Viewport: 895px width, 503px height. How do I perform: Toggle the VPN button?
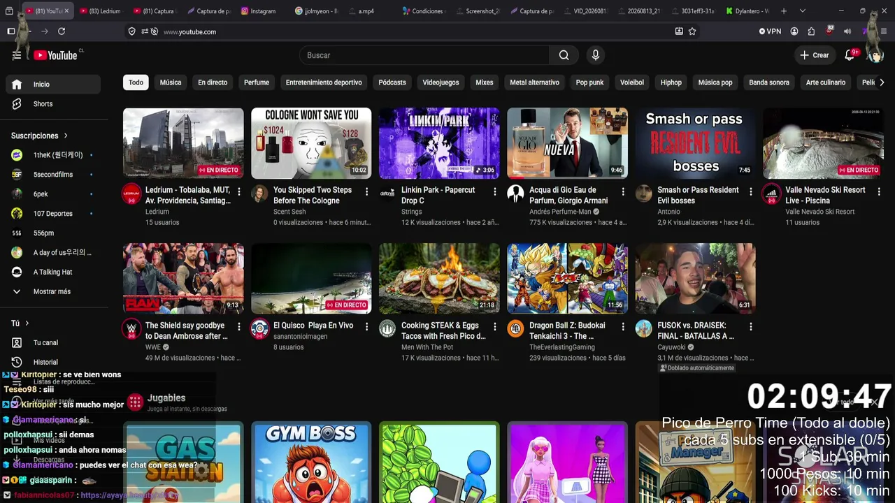click(770, 31)
